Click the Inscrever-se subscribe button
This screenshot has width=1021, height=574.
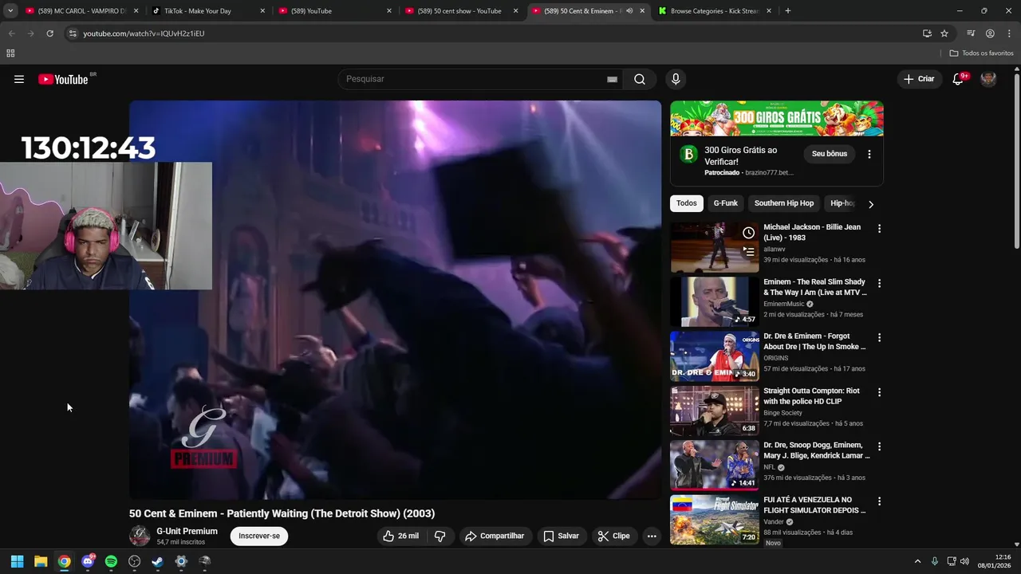(259, 536)
